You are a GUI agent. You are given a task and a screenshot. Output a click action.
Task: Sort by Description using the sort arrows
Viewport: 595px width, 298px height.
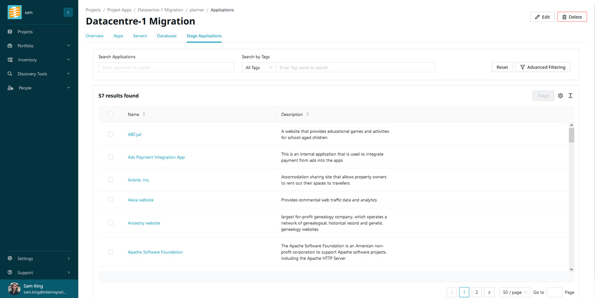click(307, 114)
